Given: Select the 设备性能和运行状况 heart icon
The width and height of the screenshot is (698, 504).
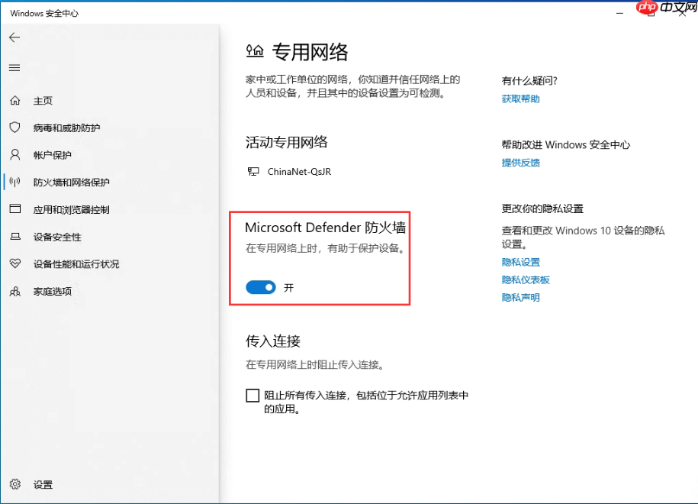Looking at the screenshot, I should [x=15, y=264].
